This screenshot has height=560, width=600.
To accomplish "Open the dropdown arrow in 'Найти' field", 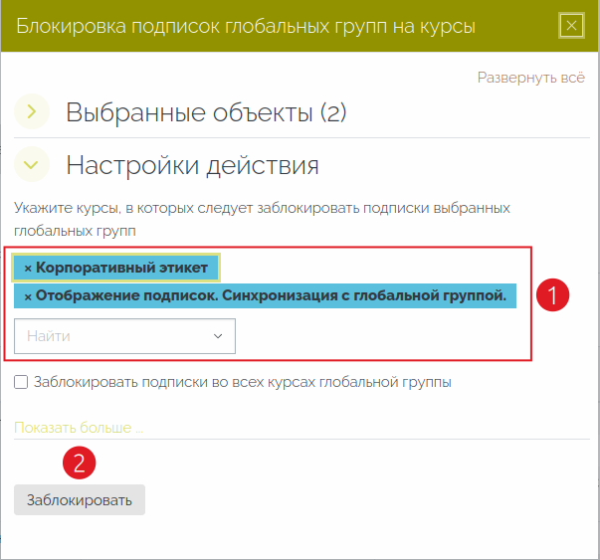I will click(218, 336).
